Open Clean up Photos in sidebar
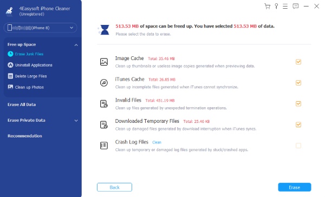Viewport: 325px width, 197px height. coord(29,87)
